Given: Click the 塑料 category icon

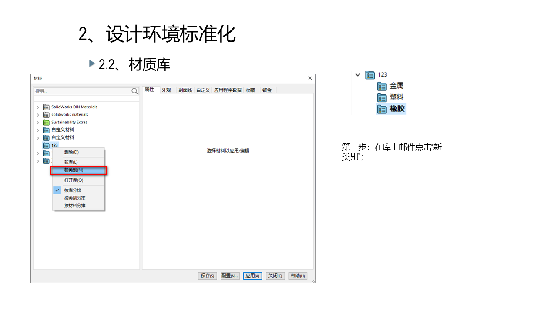Looking at the screenshot, I should click(x=382, y=98).
